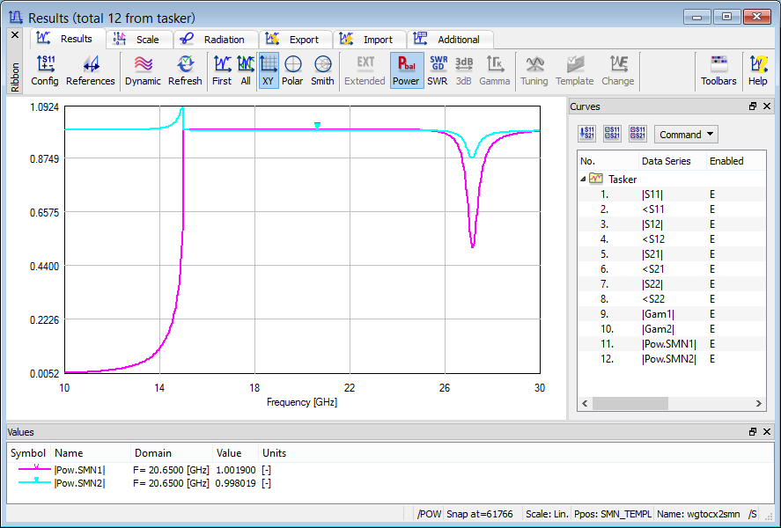Open the Command dropdown
This screenshot has width=781, height=528.
point(686,135)
